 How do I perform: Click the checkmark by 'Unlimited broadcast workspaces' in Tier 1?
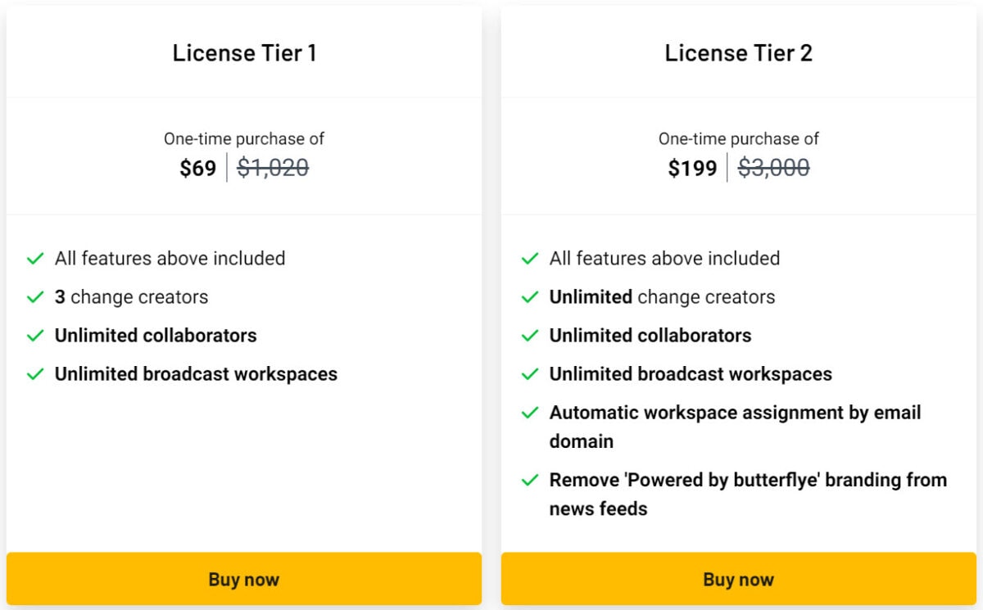34,373
